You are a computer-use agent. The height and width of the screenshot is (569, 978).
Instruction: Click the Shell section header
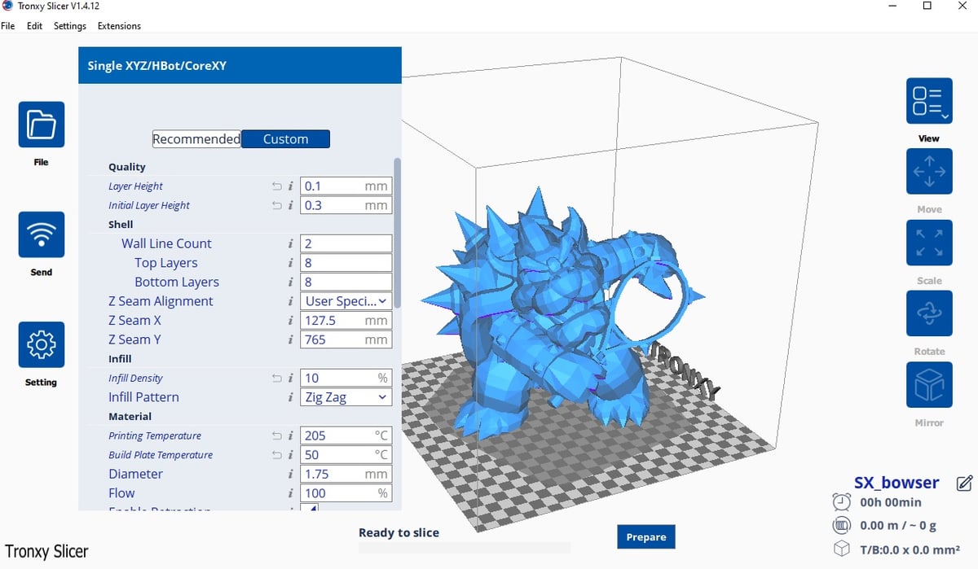pyautogui.click(x=121, y=225)
